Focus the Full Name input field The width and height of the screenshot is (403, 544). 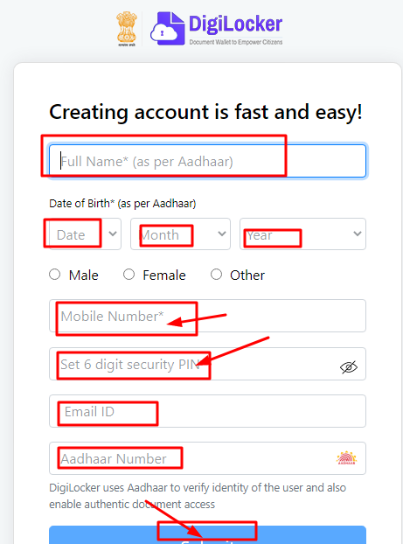pos(207,161)
